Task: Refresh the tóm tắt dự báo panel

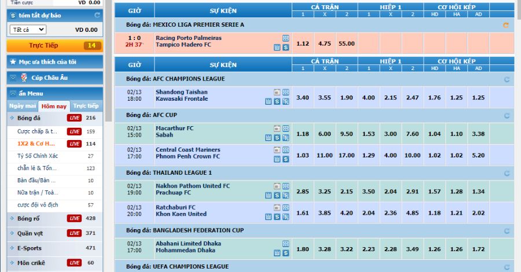Action: (97, 15)
